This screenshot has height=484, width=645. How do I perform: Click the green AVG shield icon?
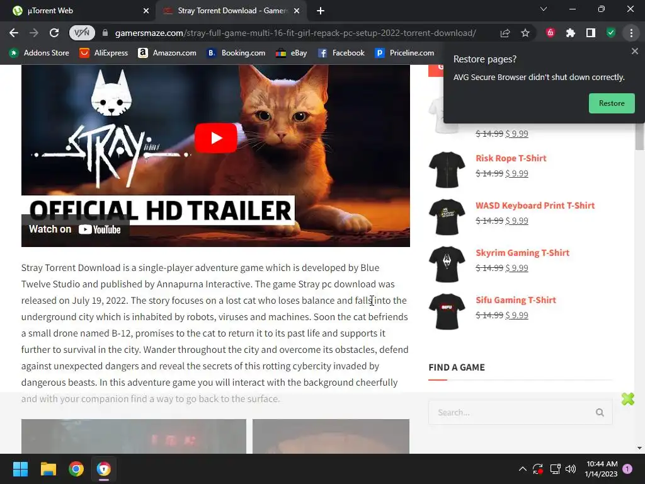tap(611, 33)
